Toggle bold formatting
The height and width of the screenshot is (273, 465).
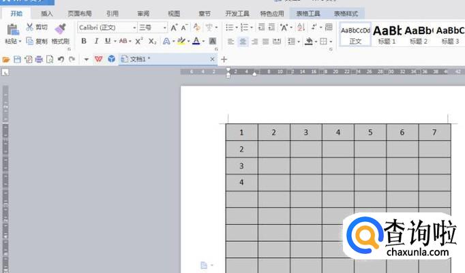point(84,41)
